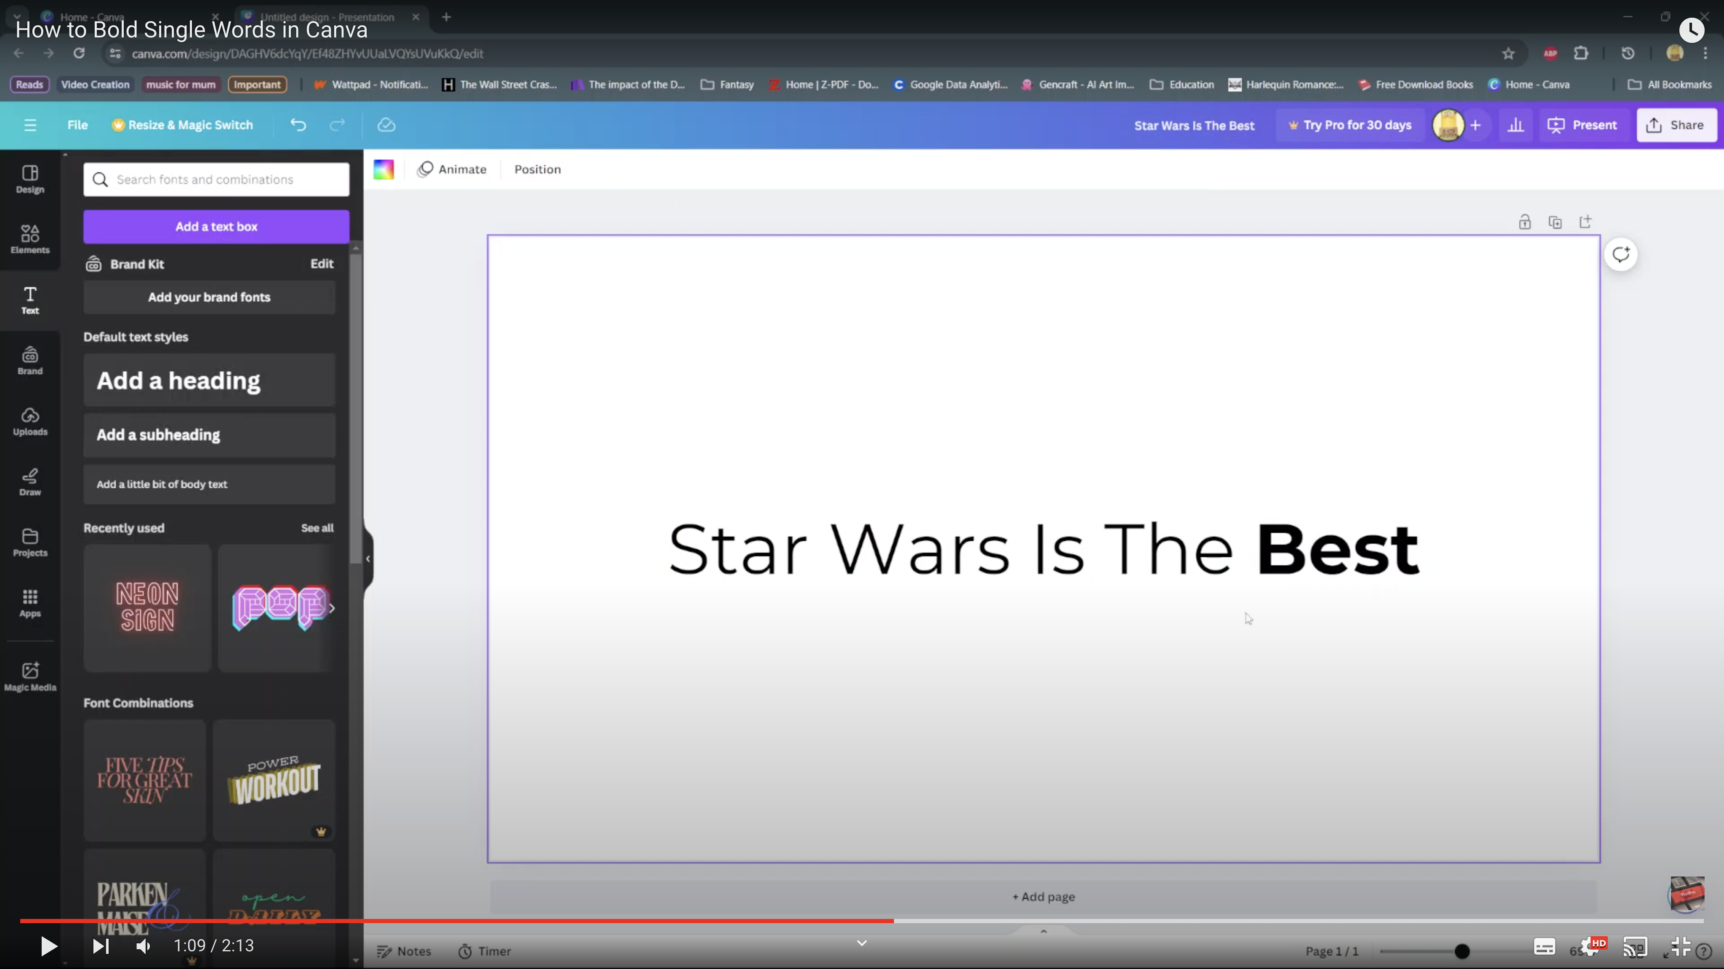The image size is (1724, 969).
Task: Click the hamburger main menu icon
Action: click(30, 125)
